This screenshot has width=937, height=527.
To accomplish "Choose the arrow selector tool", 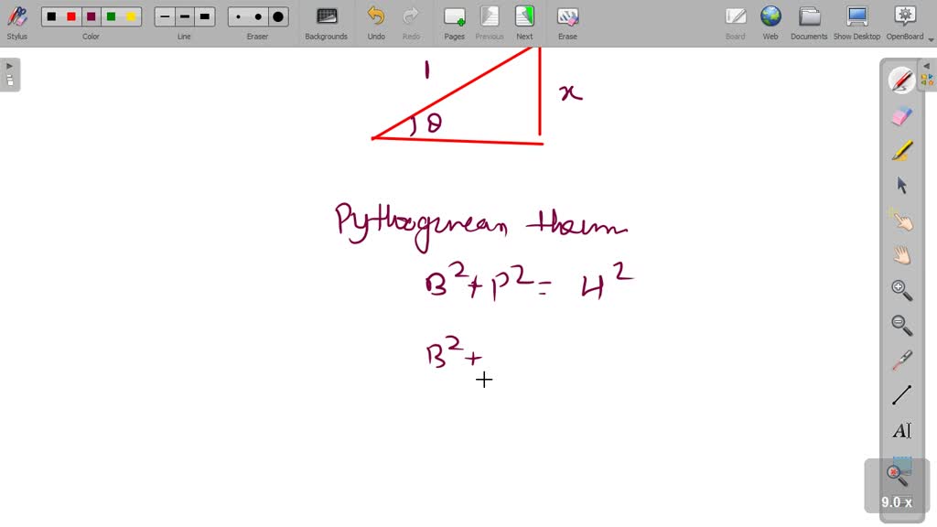I will point(901,186).
